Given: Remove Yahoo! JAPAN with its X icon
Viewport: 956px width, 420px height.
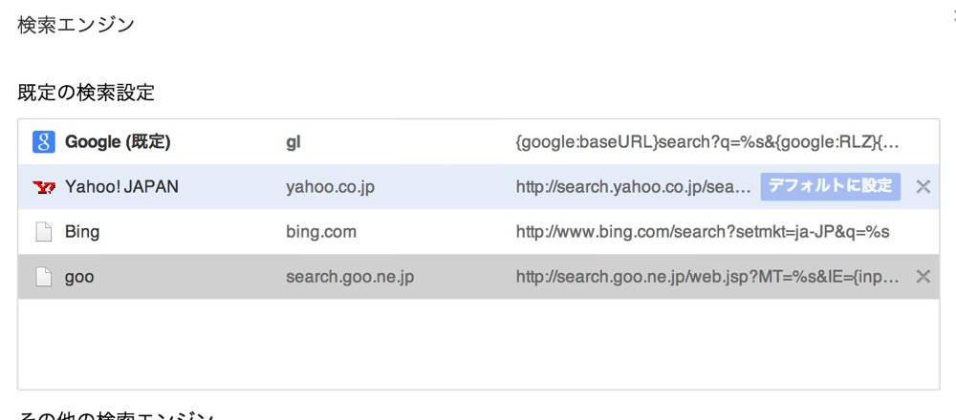Looking at the screenshot, I should [923, 187].
